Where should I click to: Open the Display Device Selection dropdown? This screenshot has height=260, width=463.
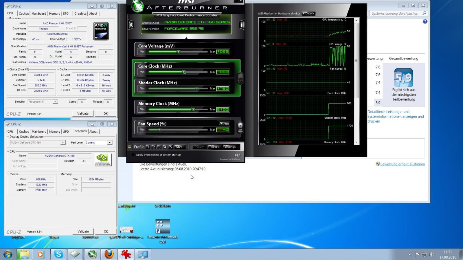pos(37,142)
